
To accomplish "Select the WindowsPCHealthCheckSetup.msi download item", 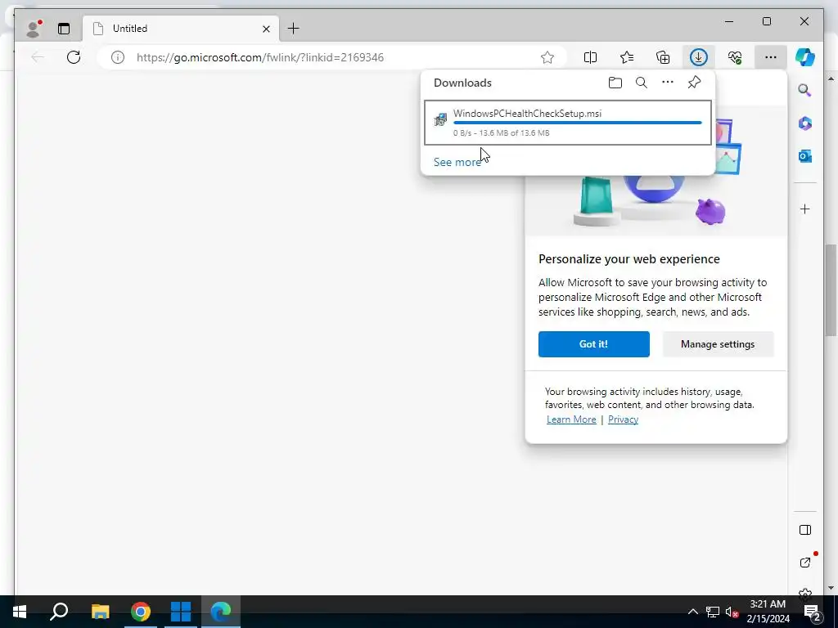I will click(568, 123).
